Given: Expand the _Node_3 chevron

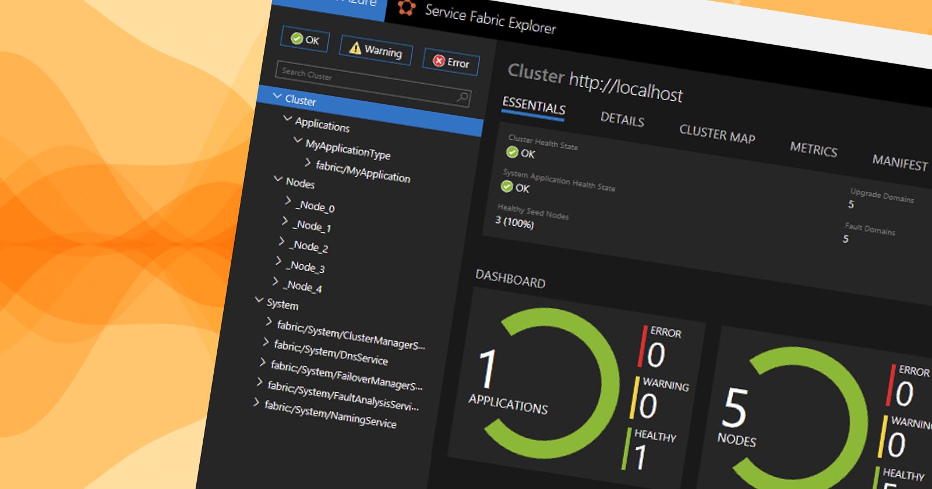Looking at the screenshot, I should (278, 261).
